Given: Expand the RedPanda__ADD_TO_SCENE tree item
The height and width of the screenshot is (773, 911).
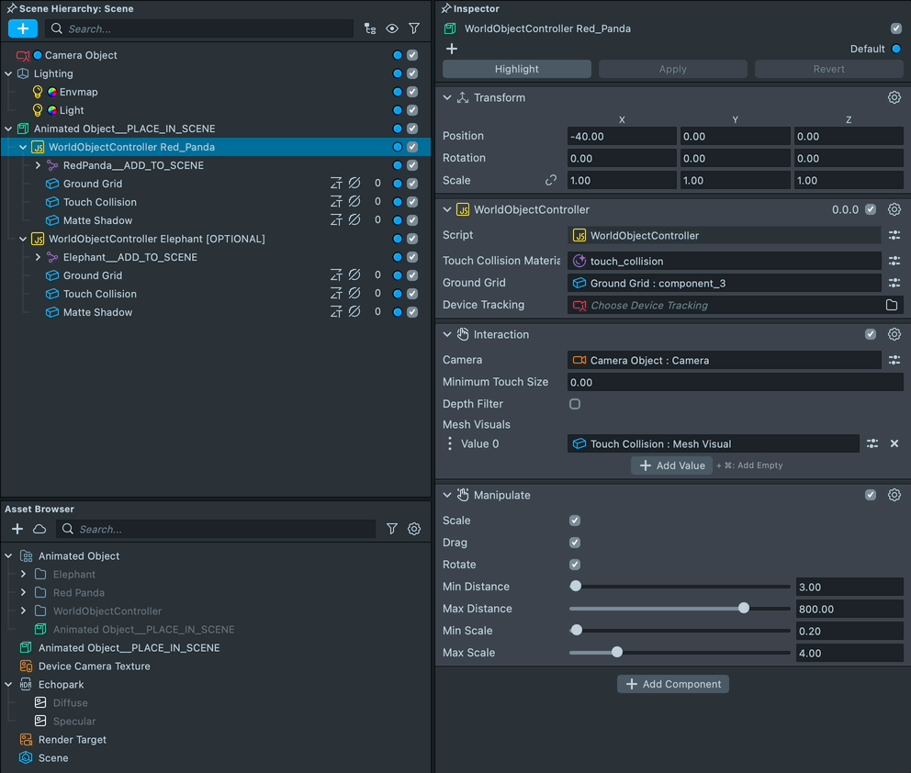Looking at the screenshot, I should pos(38,165).
